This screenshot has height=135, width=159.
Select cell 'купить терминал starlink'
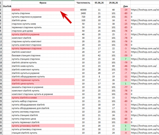pos(43,122)
